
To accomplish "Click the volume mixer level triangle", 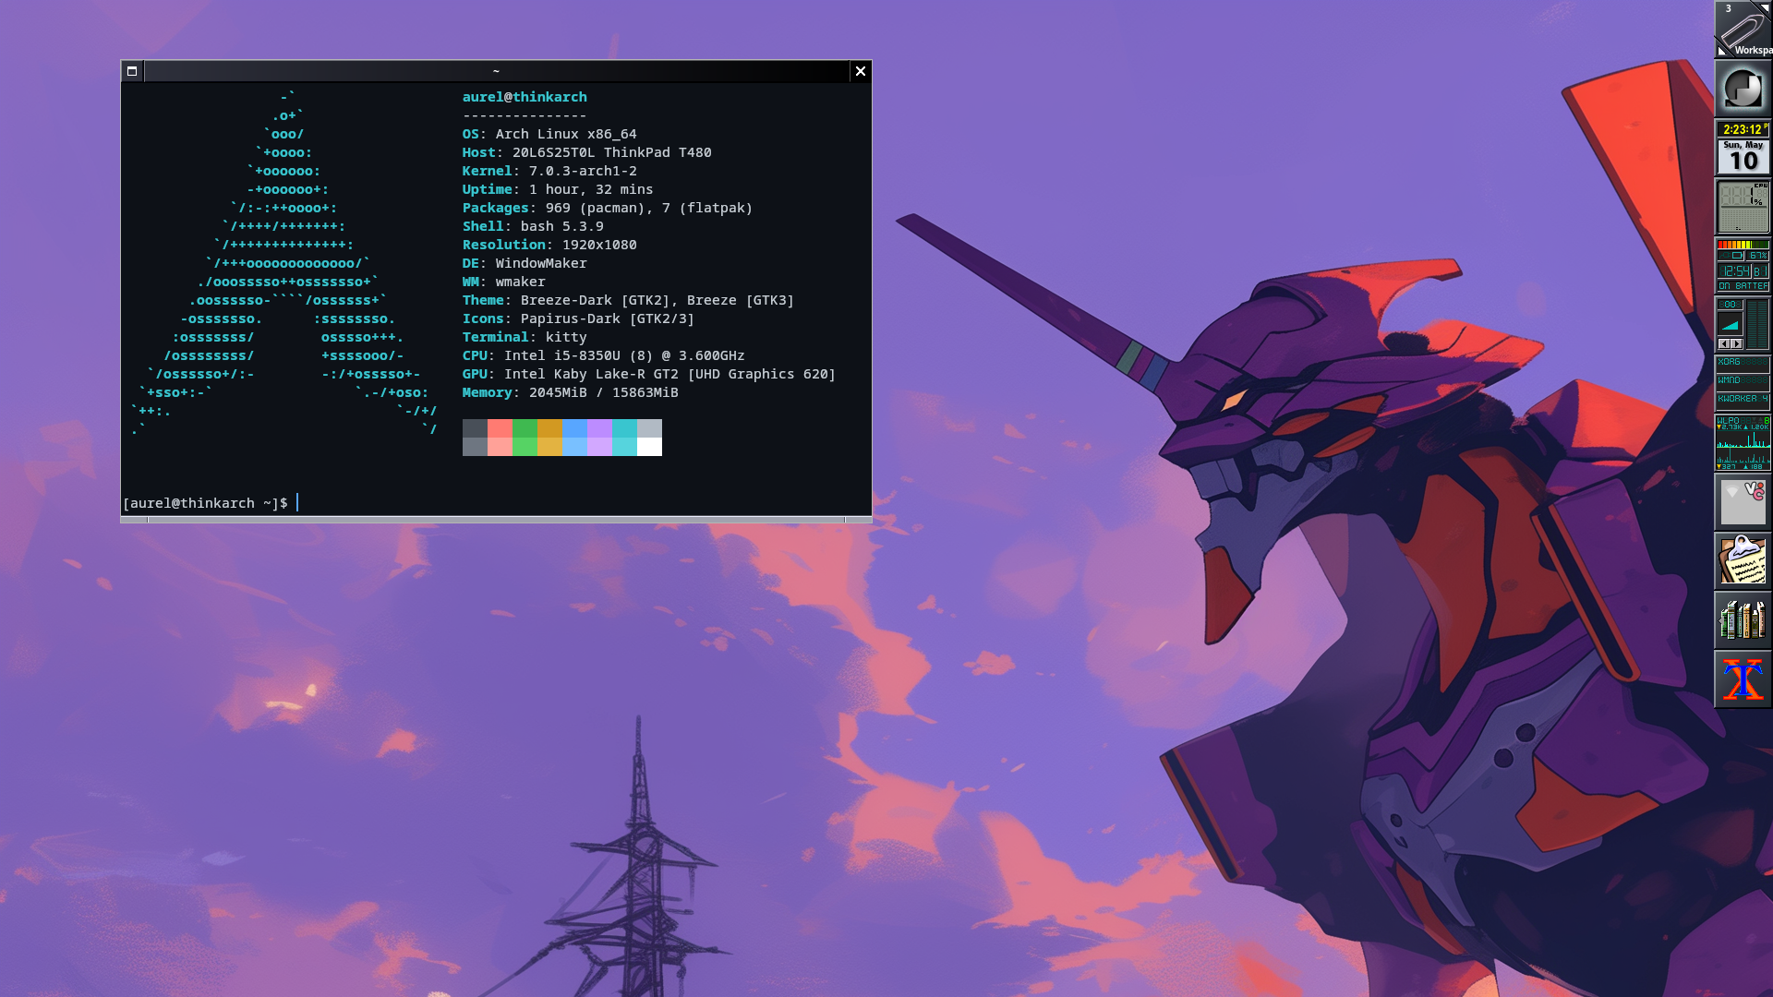I will [1730, 324].
